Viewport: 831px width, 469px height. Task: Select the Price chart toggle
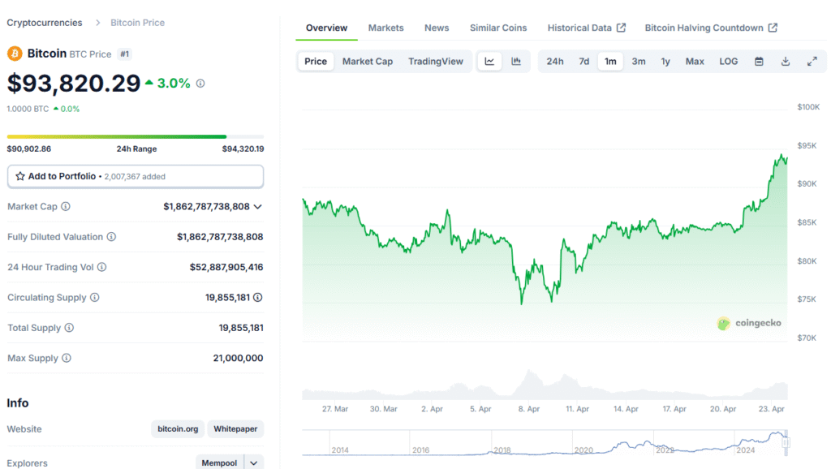pyautogui.click(x=316, y=62)
